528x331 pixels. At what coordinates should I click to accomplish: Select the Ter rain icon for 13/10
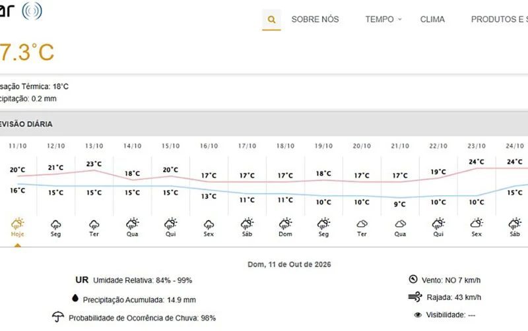pyautogui.click(x=94, y=224)
